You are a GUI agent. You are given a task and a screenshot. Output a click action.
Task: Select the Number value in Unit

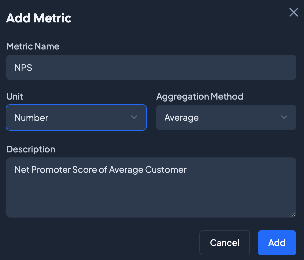click(31, 118)
